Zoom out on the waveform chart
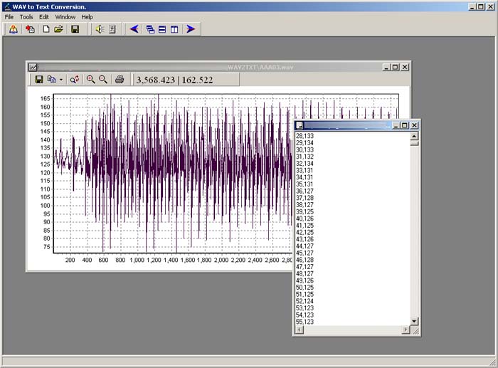The height and width of the screenshot is (368, 498). (103, 80)
